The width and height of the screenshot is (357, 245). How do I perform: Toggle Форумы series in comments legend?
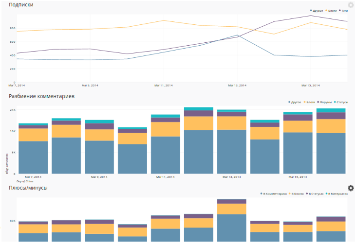(x=324, y=102)
